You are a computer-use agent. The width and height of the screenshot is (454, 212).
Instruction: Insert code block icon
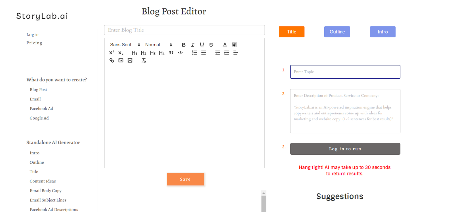click(x=180, y=53)
